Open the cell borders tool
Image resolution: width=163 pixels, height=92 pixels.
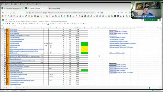pos(53,24)
